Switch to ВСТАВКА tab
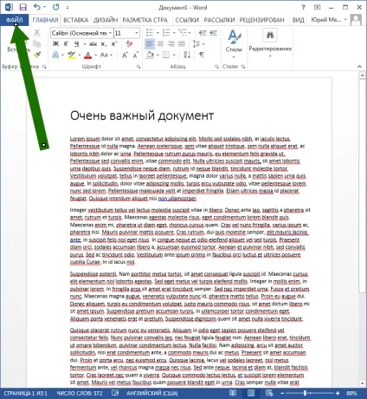Viewport: 367px width, 399px height. [x=76, y=20]
